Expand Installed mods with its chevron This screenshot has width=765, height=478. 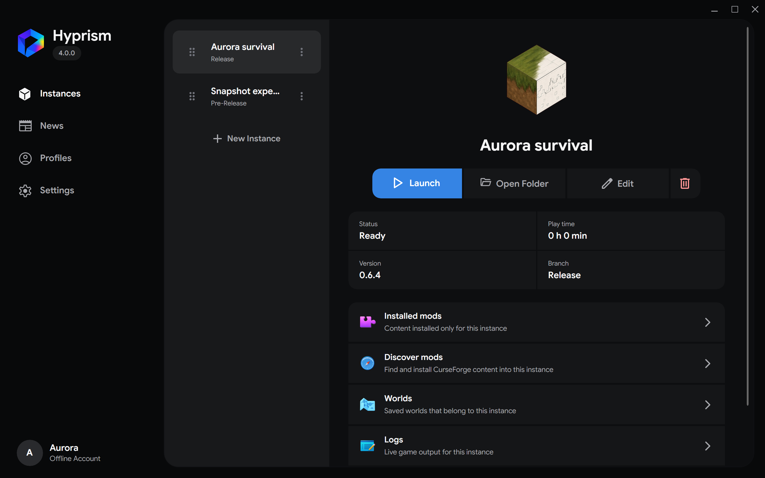[x=707, y=322]
